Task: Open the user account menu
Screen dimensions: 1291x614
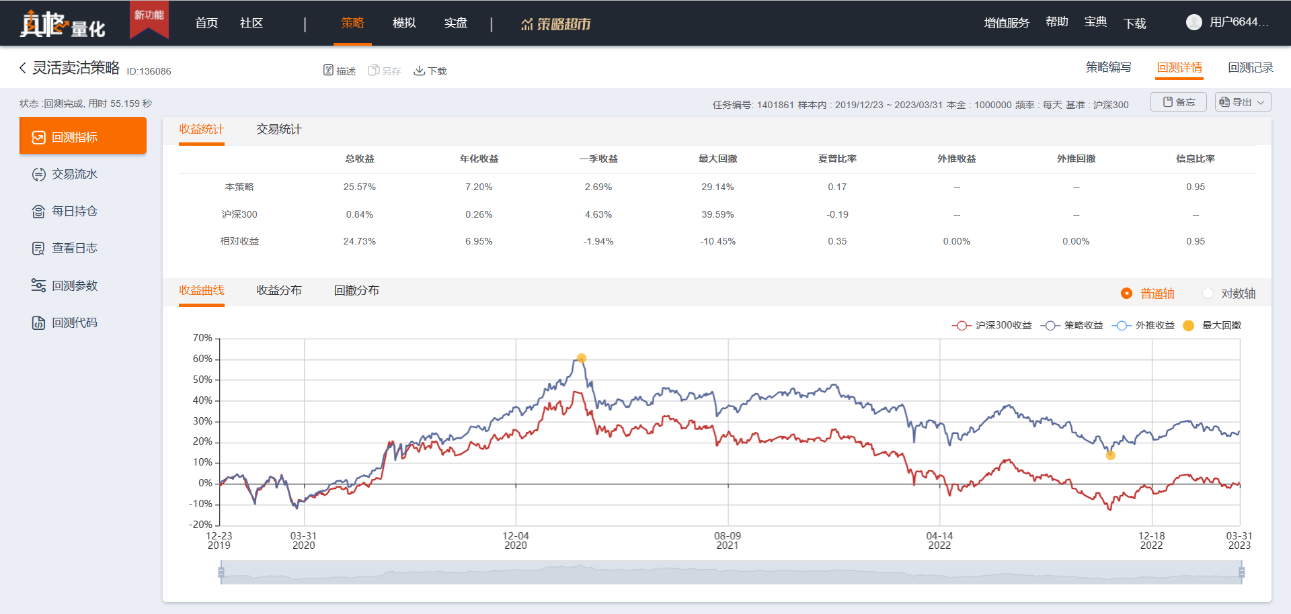Action: (x=1227, y=22)
